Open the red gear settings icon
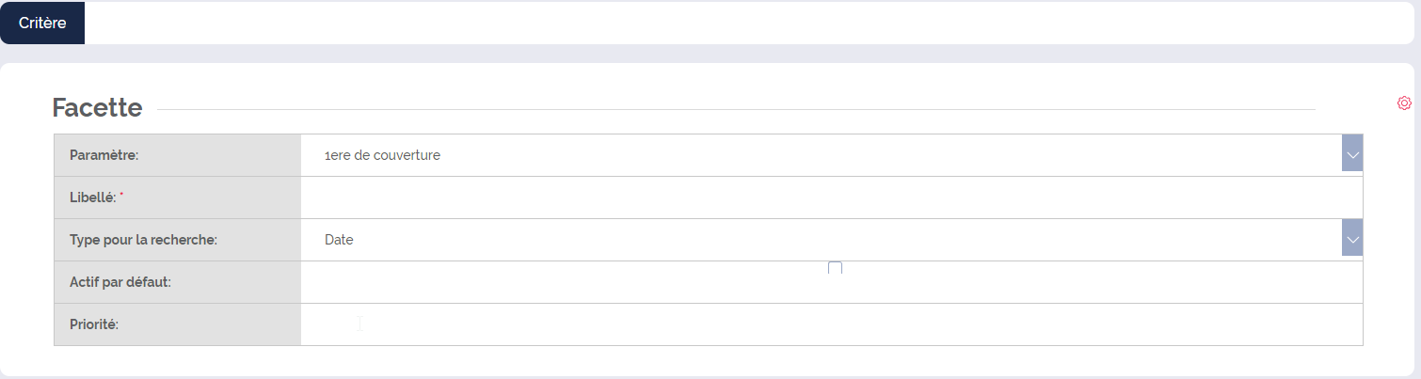Screen dimensions: 1421x379 coord(1404,103)
